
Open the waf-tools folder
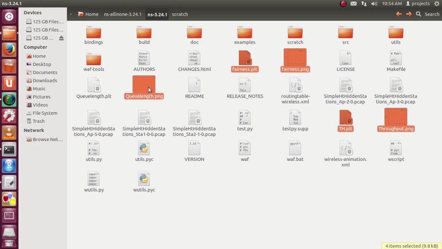[94, 62]
